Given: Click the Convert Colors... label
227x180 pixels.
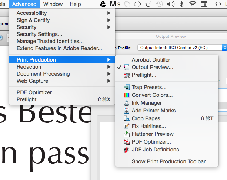Looking at the screenshot, I should (x=152, y=95).
